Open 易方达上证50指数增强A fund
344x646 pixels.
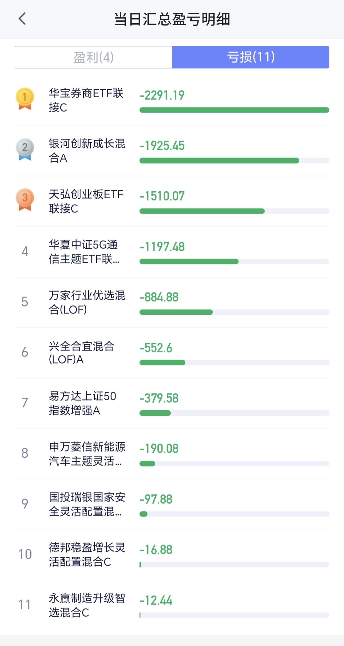click(x=82, y=403)
